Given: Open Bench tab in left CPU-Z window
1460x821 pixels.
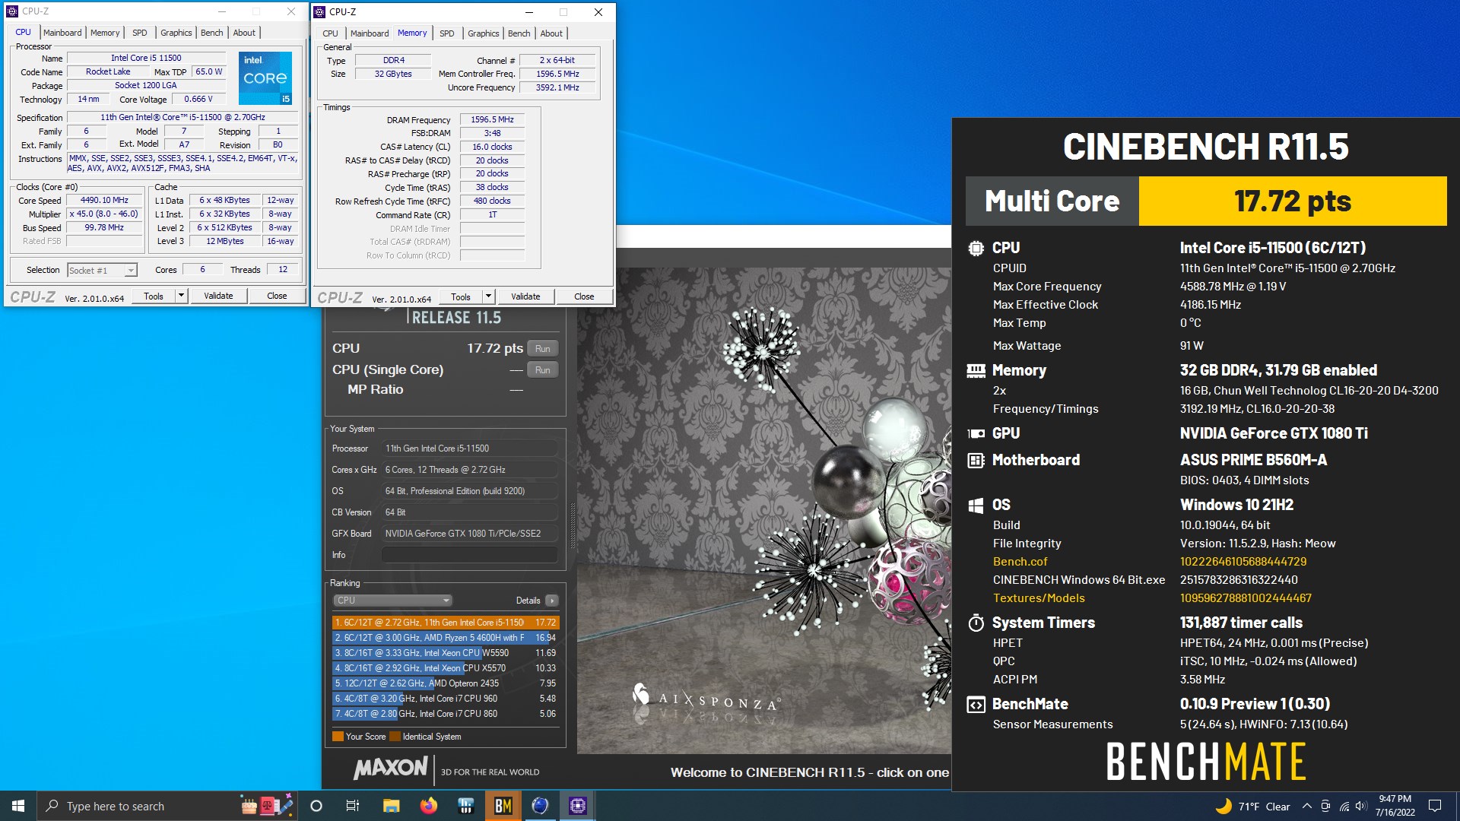Looking at the screenshot, I should tap(212, 33).
